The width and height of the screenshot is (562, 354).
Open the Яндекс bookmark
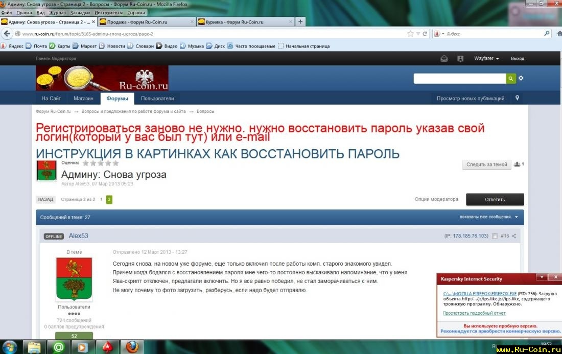point(12,46)
